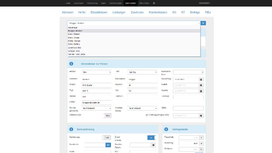Switch to the Helfer tab
The height and width of the screenshot is (153, 272).
[82, 12]
